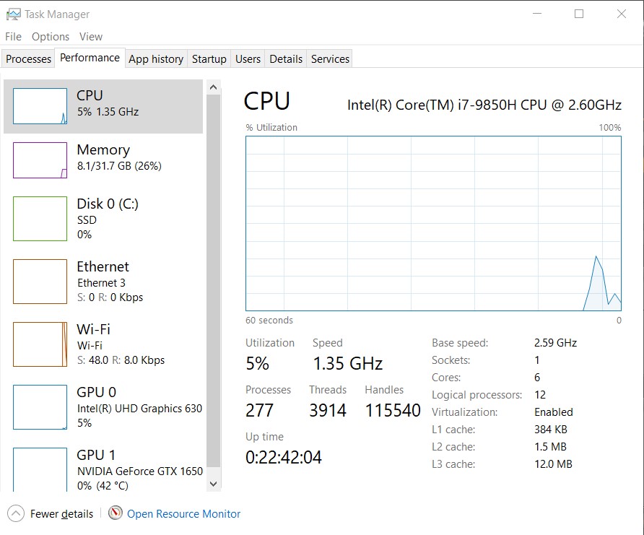Select the Memory mini graph thumbnail

pyautogui.click(x=40, y=160)
